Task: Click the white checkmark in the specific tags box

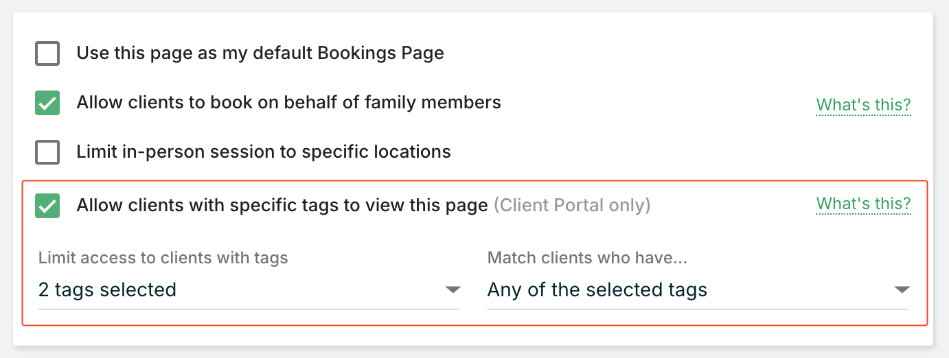Action: [x=47, y=206]
